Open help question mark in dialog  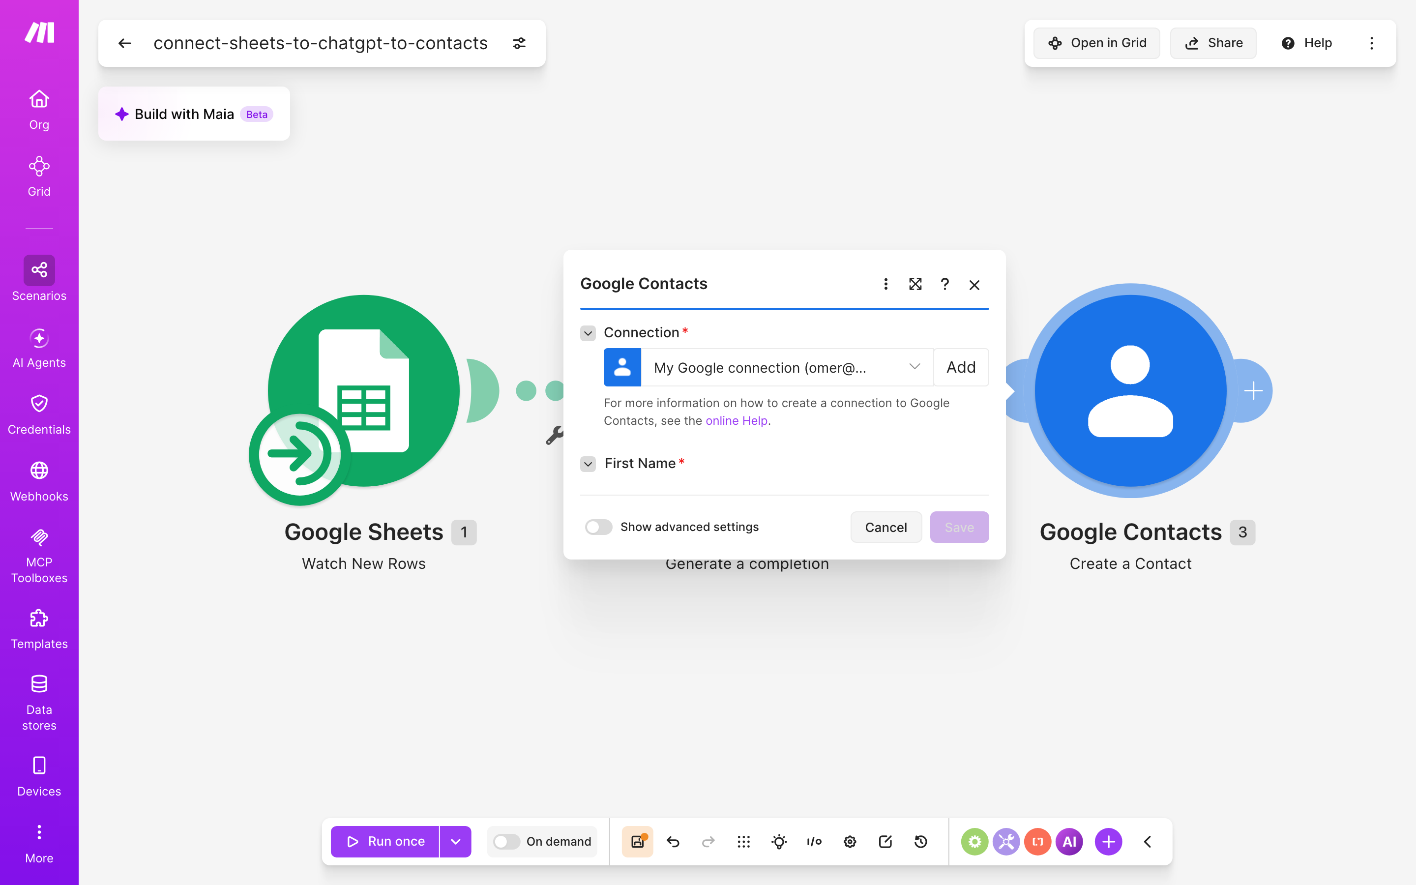coord(944,285)
